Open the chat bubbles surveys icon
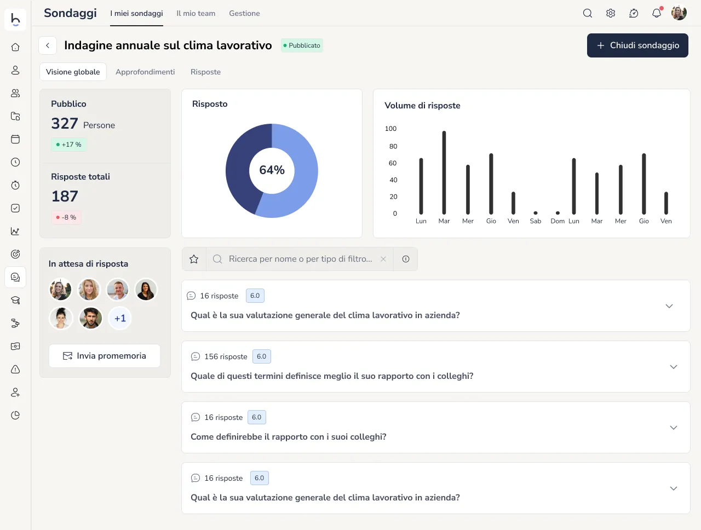 coord(15,277)
